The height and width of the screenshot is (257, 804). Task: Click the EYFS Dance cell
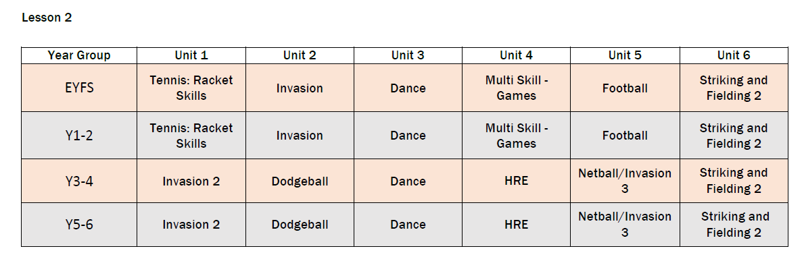point(408,88)
